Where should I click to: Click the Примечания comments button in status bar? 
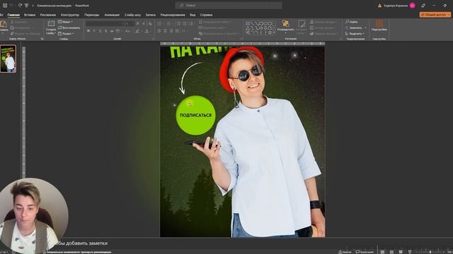pyautogui.click(x=365, y=252)
